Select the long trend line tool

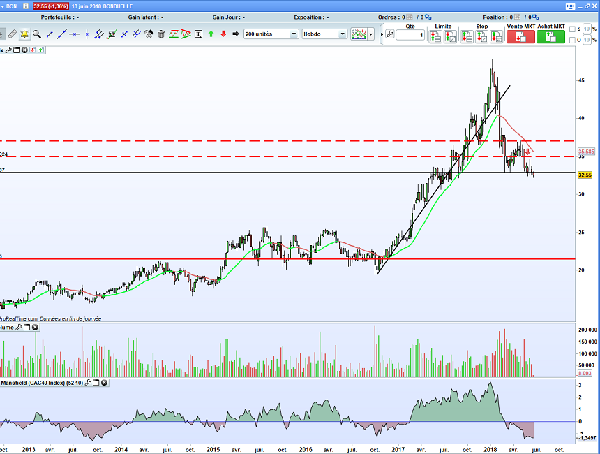tap(61, 34)
